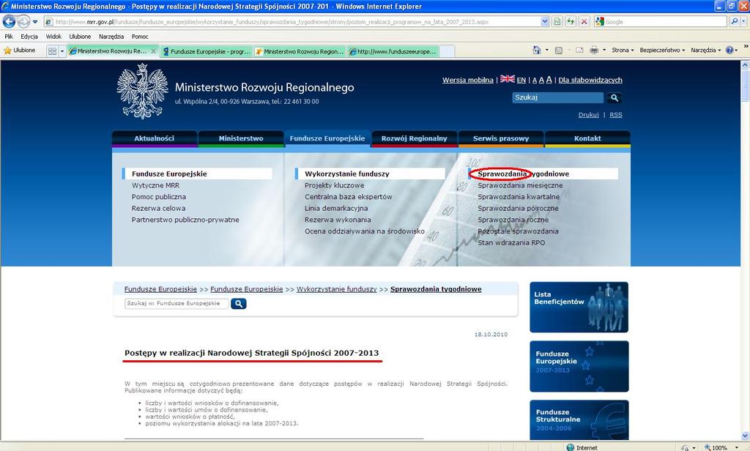Run the toolbar search with the magnifier icon
The width and height of the screenshot is (750, 451).
click(734, 21)
